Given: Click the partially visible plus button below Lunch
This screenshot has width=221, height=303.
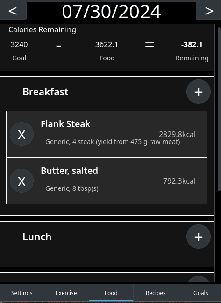Looking at the screenshot, I should 199,280.
